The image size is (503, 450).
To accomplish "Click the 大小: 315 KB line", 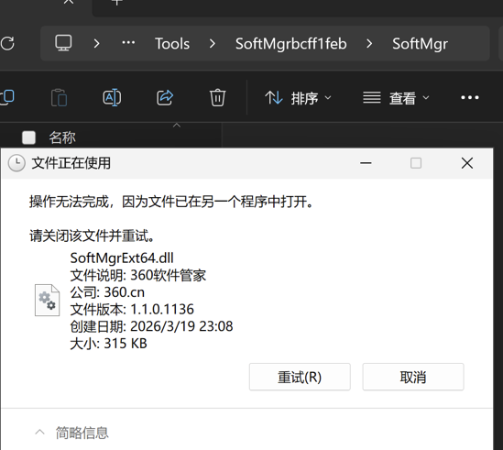I will click(109, 344).
